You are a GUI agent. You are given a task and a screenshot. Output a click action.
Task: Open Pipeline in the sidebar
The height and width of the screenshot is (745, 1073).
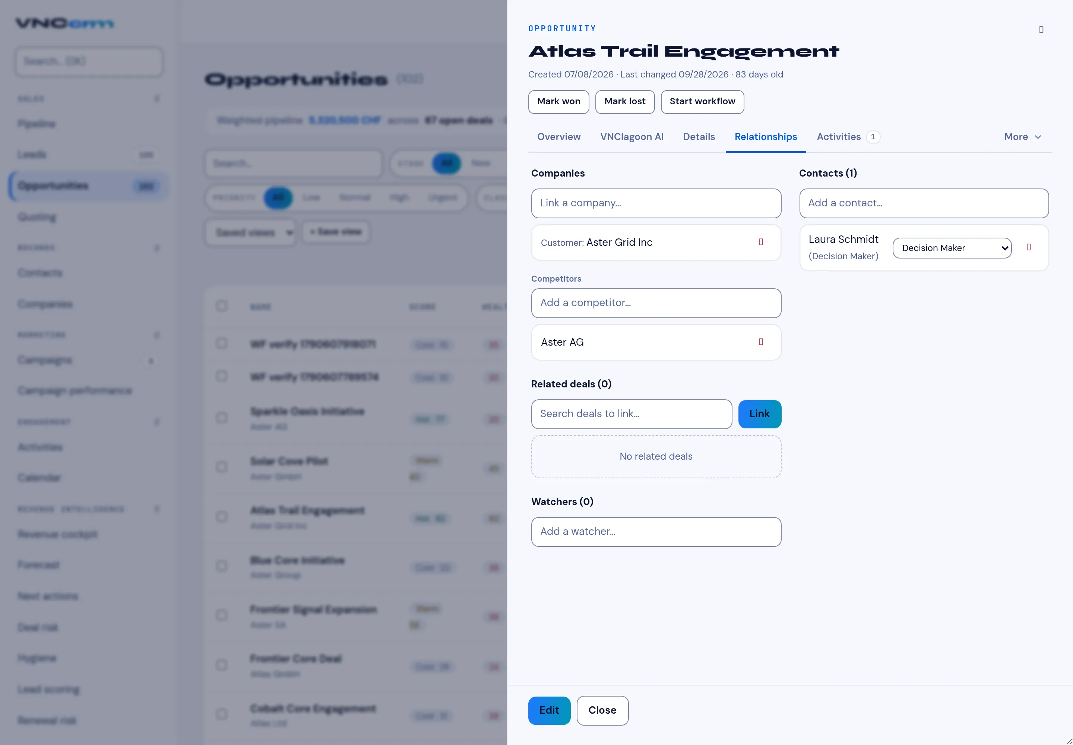coord(37,124)
